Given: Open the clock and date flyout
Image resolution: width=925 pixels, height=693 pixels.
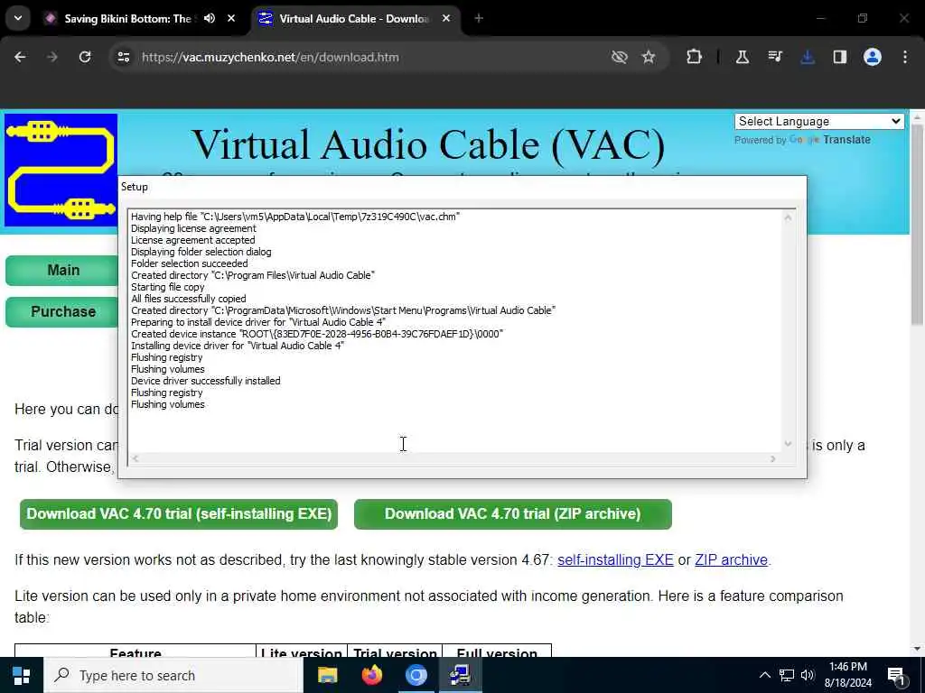Looking at the screenshot, I should click(x=847, y=675).
